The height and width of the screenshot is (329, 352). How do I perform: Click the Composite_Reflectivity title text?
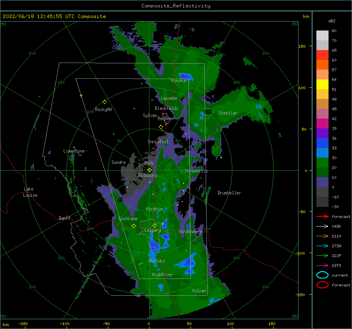tap(176, 6)
